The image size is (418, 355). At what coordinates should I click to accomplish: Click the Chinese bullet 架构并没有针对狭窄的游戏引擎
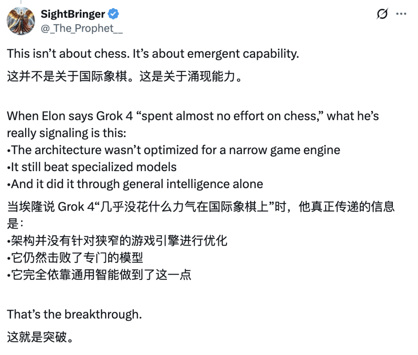pos(117,240)
